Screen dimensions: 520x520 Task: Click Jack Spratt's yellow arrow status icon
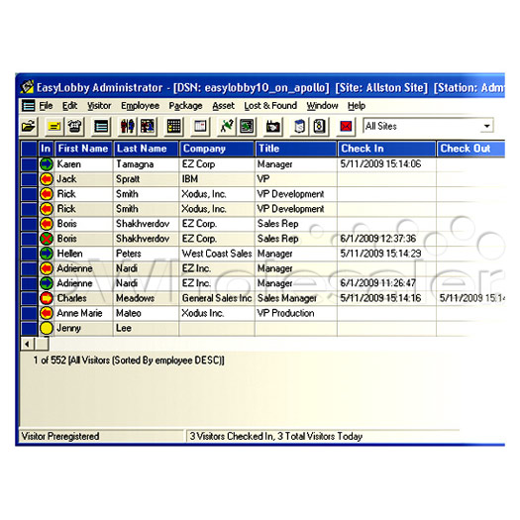(x=47, y=179)
